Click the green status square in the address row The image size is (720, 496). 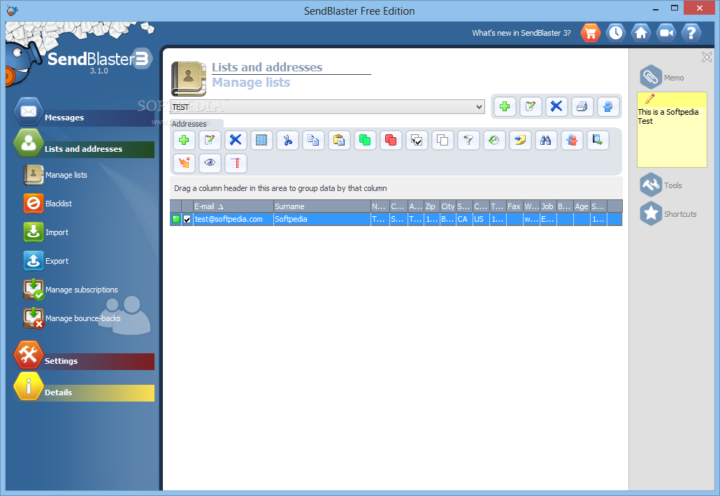pyautogui.click(x=176, y=219)
